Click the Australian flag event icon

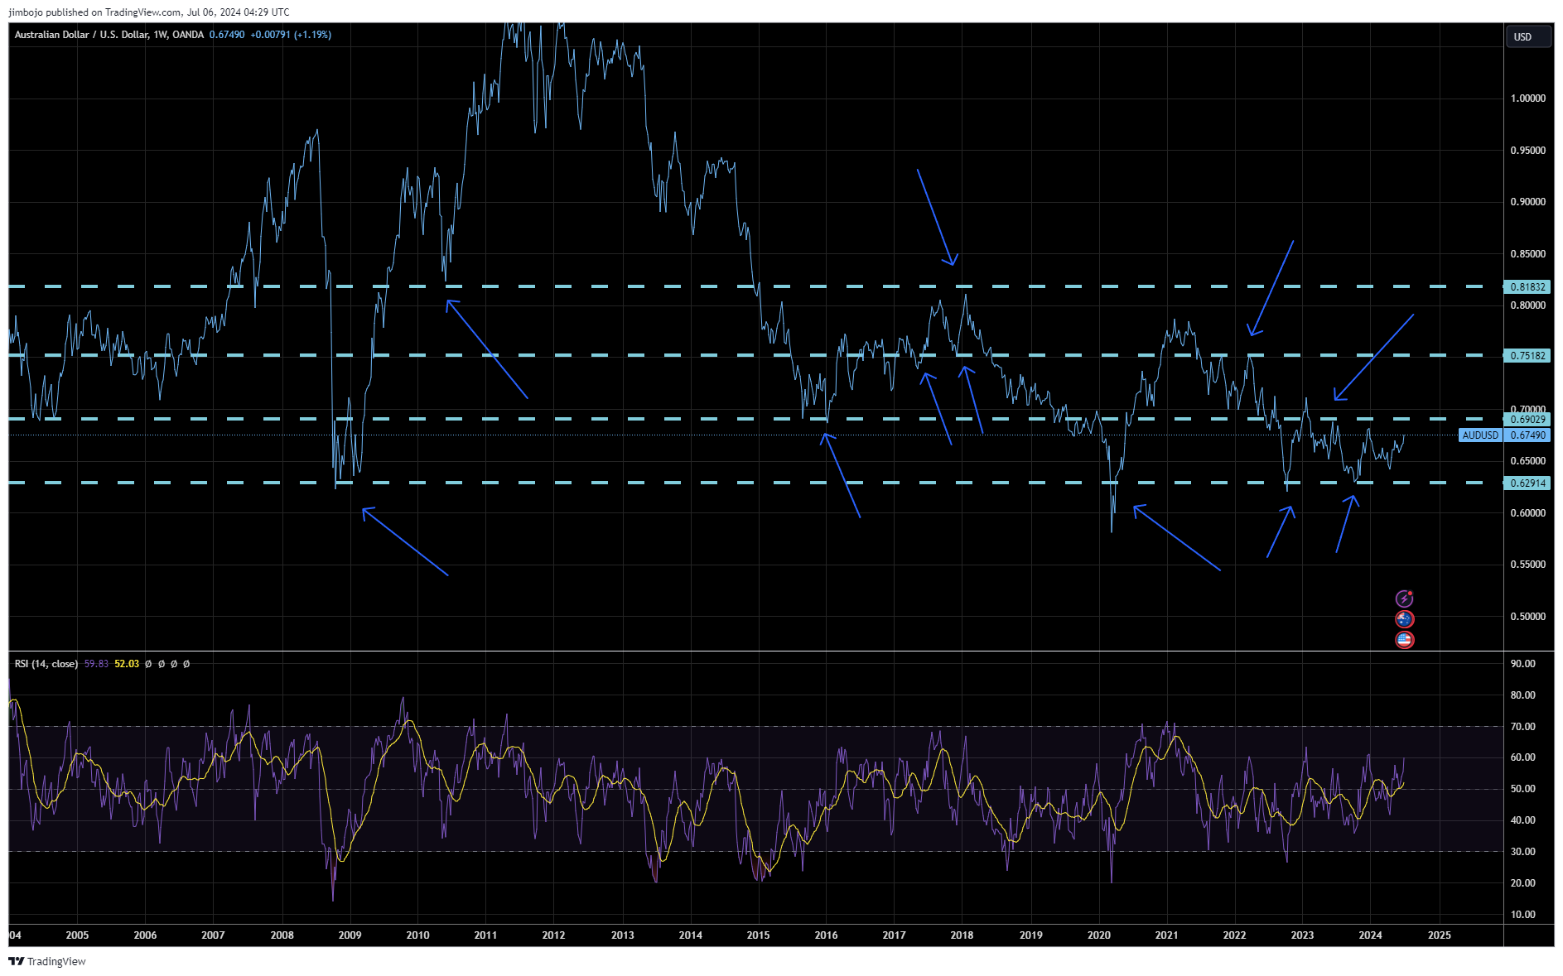click(x=1404, y=619)
